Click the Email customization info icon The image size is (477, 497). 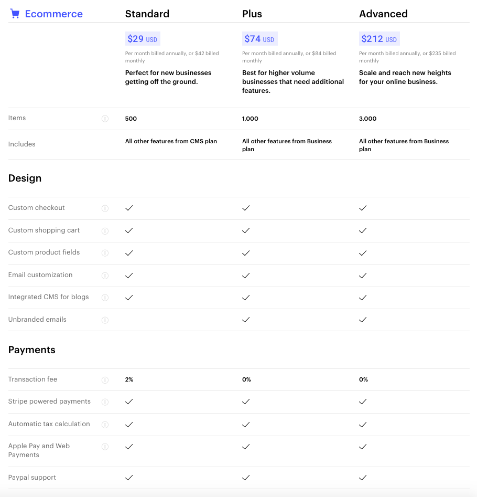coord(105,275)
